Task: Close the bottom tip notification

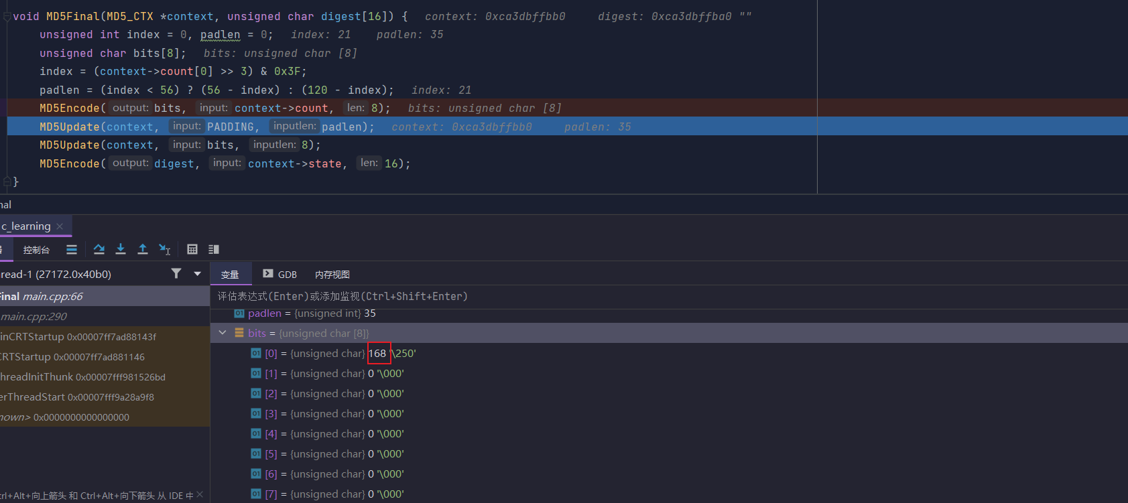Action: coord(200,495)
